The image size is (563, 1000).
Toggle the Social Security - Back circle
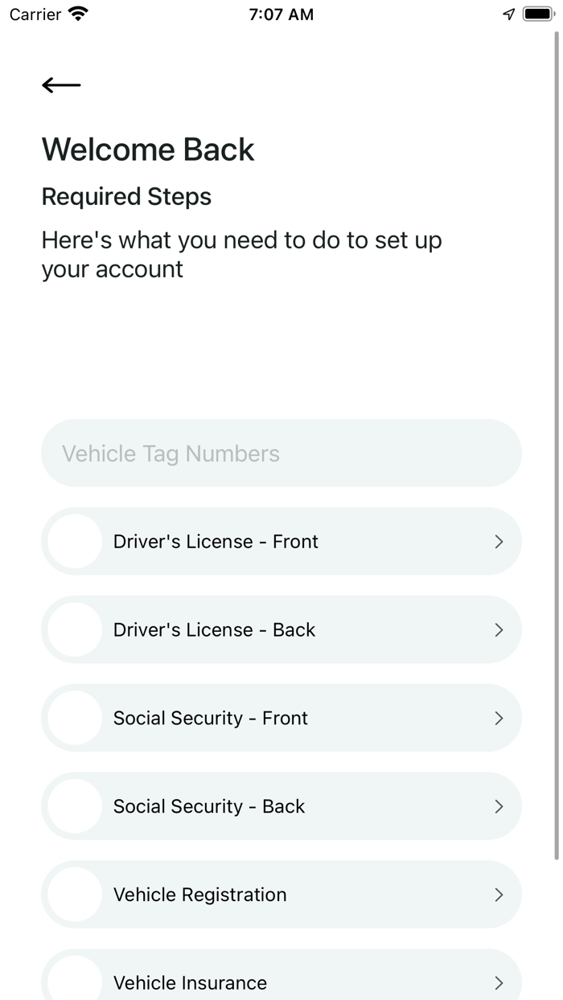pyautogui.click(x=75, y=807)
